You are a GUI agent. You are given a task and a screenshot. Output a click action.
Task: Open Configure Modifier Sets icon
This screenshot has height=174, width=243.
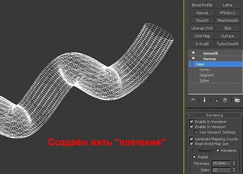tap(237, 100)
